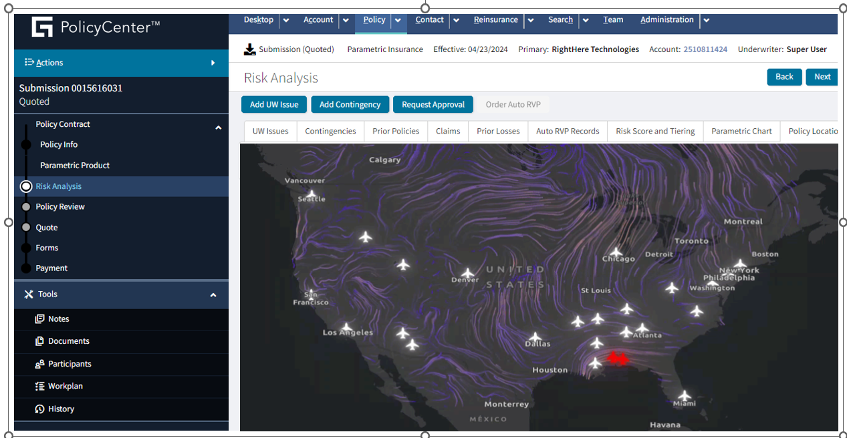The image size is (847, 438).
Task: Click the Submission download icon
Action: [x=249, y=49]
